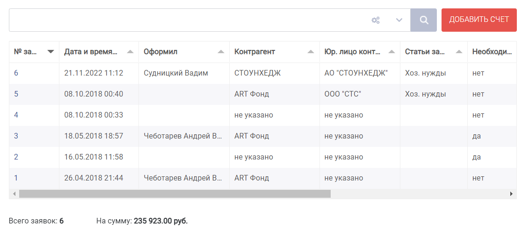Sort by Контрагент column arrow
This screenshot has height=236, width=529.
point(311,52)
